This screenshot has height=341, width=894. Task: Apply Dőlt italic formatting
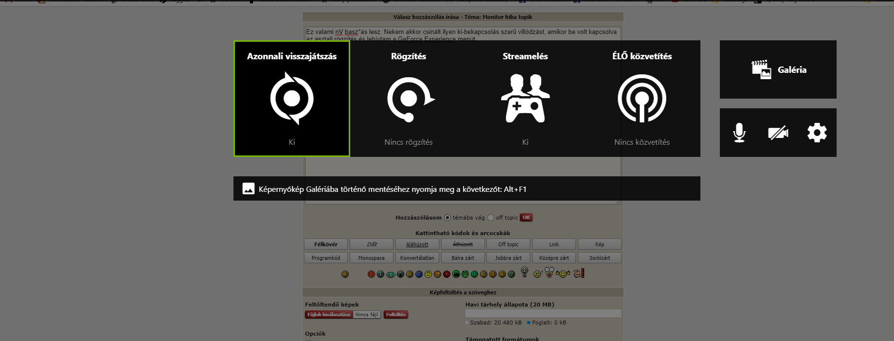point(372,244)
